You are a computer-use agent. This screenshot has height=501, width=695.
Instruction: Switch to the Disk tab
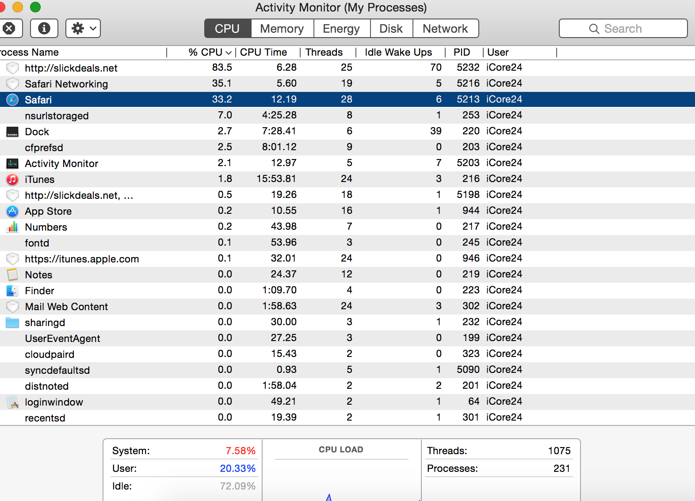coord(391,29)
